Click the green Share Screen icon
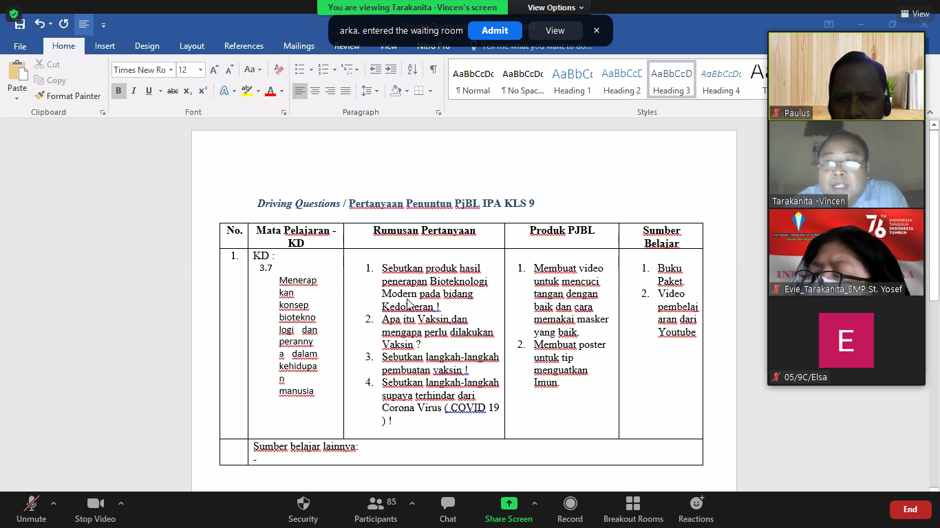The width and height of the screenshot is (940, 528). tap(509, 503)
